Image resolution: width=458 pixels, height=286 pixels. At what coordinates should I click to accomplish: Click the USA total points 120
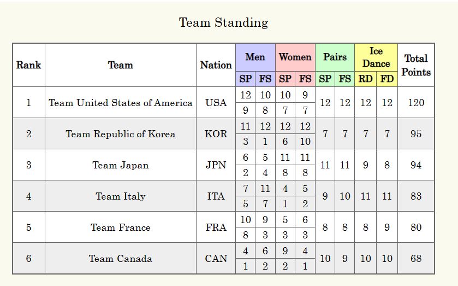point(416,103)
